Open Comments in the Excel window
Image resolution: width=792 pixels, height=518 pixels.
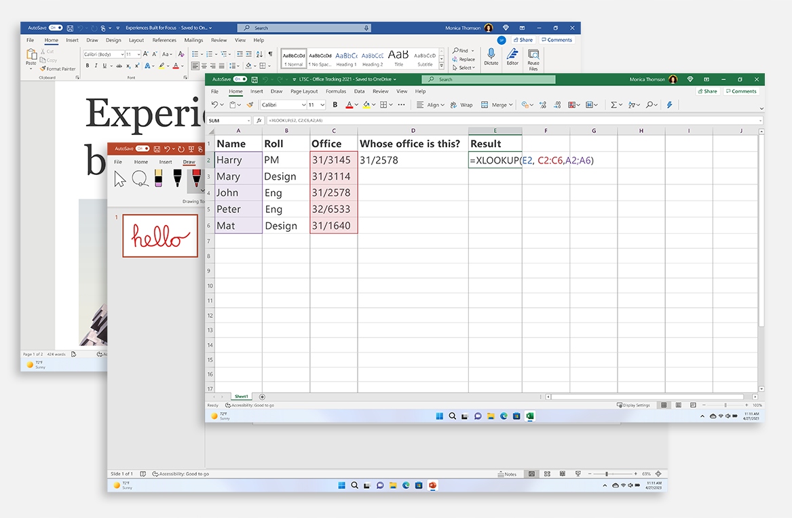point(741,91)
